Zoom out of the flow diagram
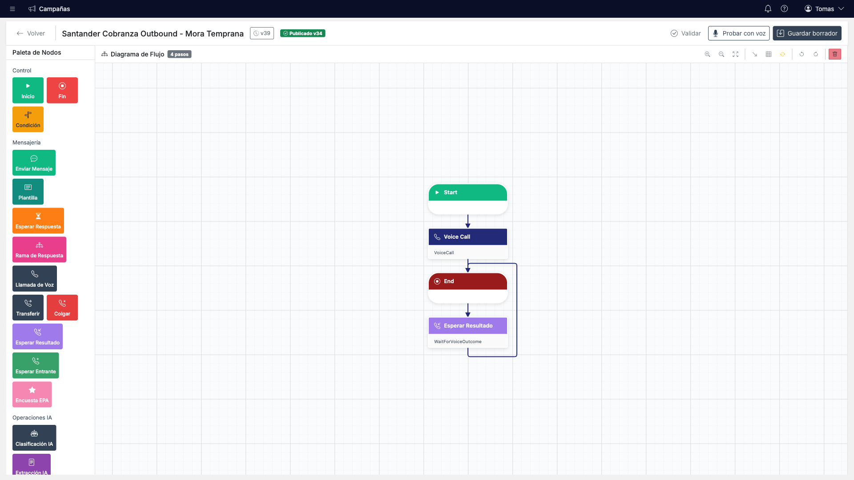 pyautogui.click(x=721, y=54)
